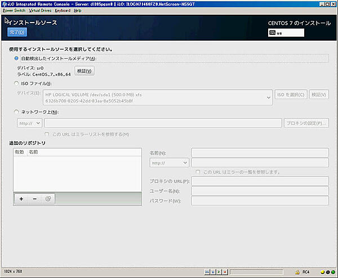338x278 pixels.
Task: Select the ネットワーク上 radio button
Action: (x=16, y=112)
